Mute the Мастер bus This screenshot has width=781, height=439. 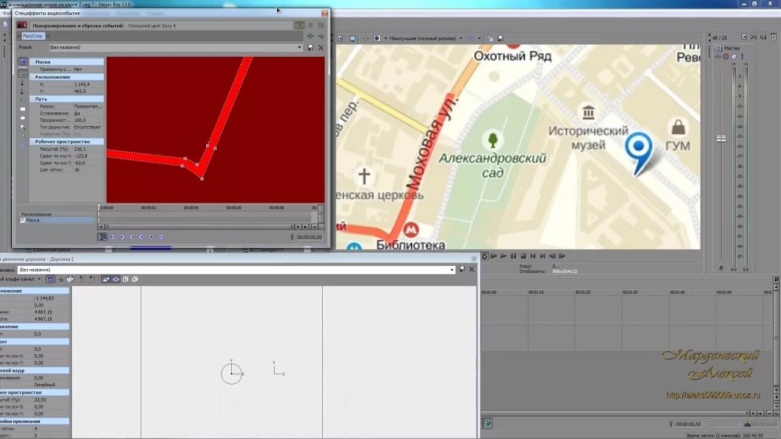point(734,57)
